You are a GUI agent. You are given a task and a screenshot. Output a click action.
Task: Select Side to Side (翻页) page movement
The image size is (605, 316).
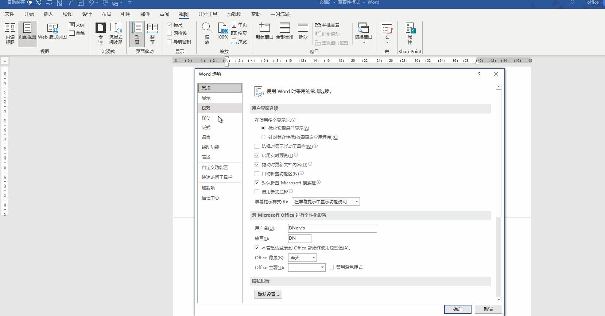point(152,33)
